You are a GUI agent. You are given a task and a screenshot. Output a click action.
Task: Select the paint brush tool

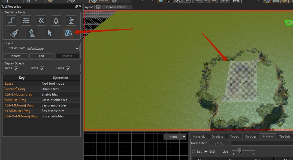14,33
